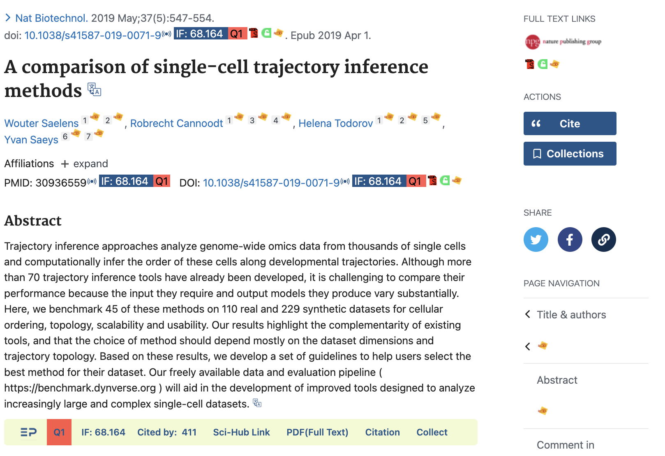Click red PDF icon under full text links

[x=529, y=64]
